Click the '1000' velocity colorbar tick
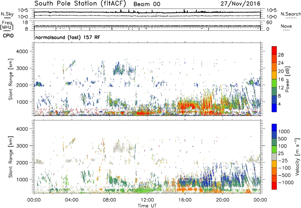 point(284,131)
